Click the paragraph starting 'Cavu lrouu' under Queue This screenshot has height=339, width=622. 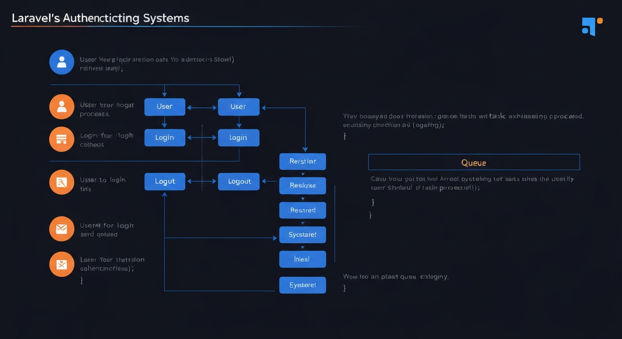click(472, 183)
